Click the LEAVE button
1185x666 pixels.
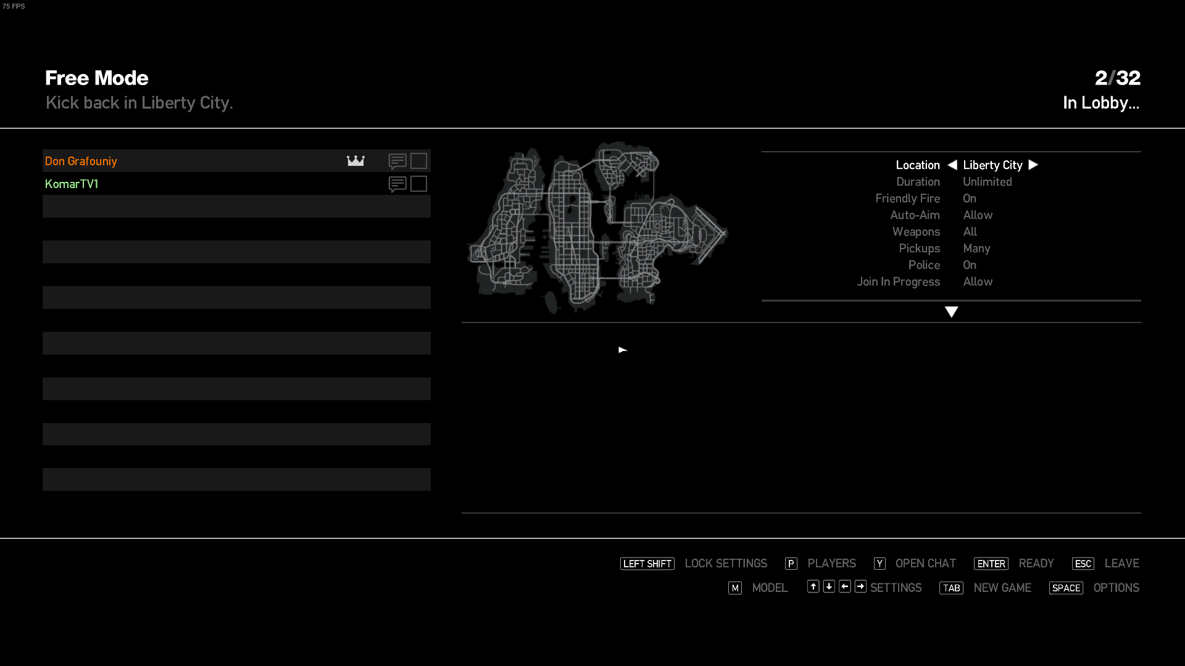[x=1121, y=564]
